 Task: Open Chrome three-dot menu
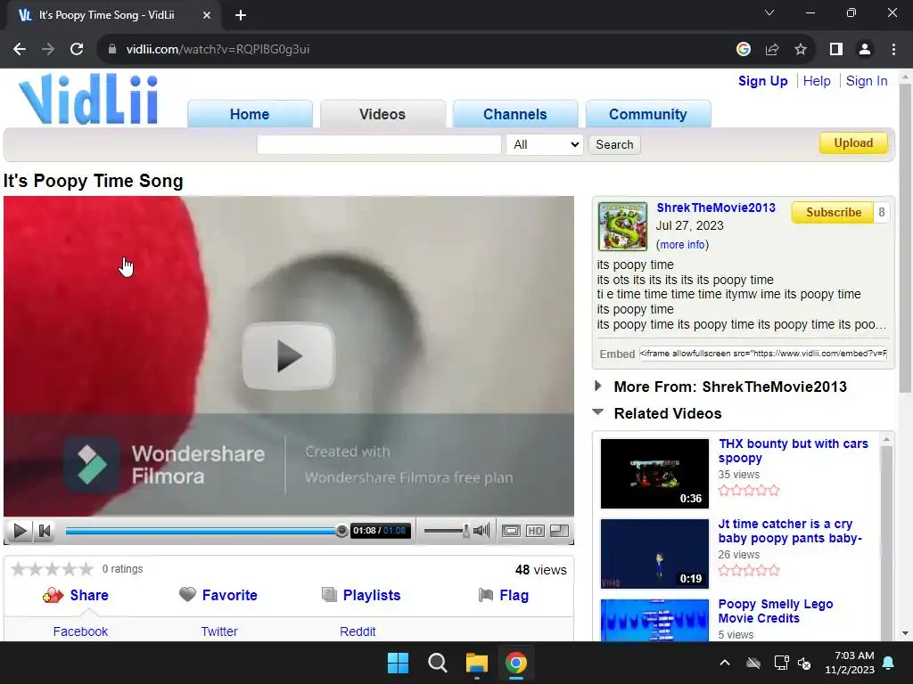pyautogui.click(x=893, y=50)
